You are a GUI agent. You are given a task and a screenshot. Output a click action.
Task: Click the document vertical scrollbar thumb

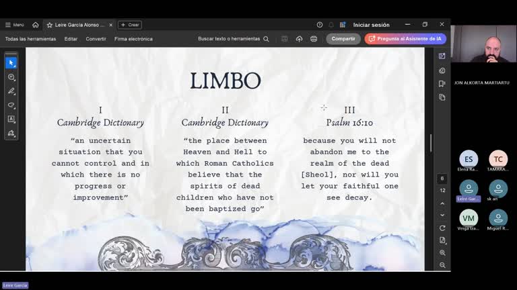[431, 144]
